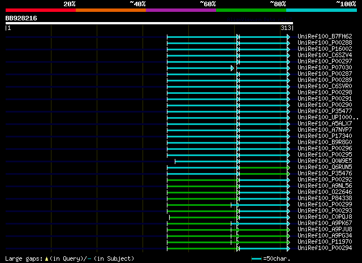This screenshot has height=263, width=362.
Task: Open entry UniRef100_C0PQJ8
Action: (325, 217)
